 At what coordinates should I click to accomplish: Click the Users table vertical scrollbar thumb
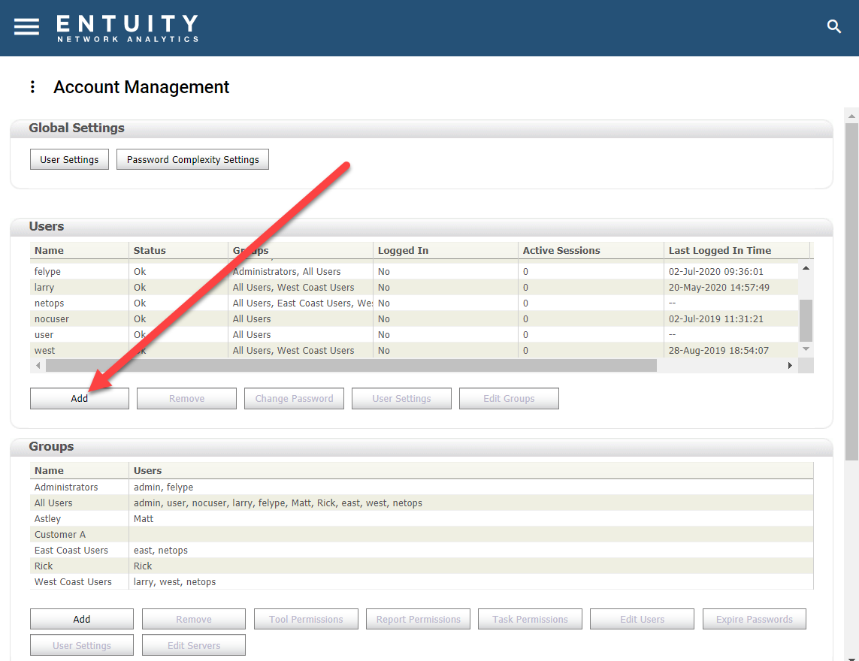[x=806, y=321]
